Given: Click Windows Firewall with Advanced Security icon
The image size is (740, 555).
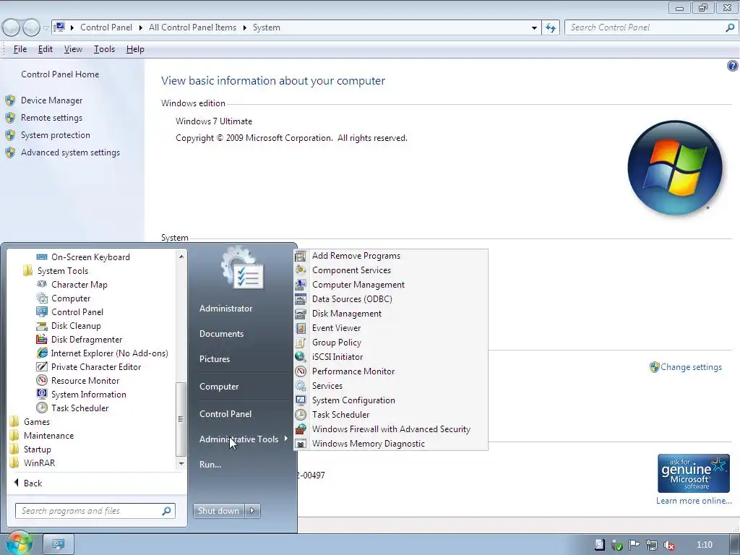Looking at the screenshot, I should (301, 429).
